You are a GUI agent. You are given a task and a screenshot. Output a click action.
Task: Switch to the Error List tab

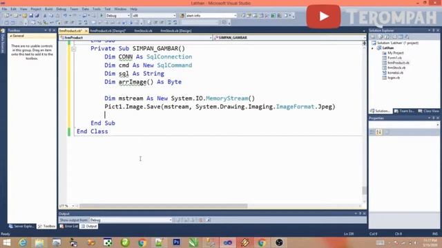pyautogui.click(x=69, y=227)
